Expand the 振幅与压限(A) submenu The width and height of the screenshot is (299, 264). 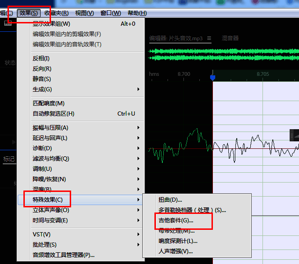(x=51, y=128)
